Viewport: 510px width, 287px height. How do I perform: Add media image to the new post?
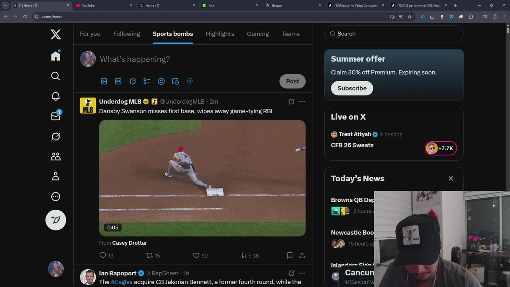pyautogui.click(x=104, y=81)
